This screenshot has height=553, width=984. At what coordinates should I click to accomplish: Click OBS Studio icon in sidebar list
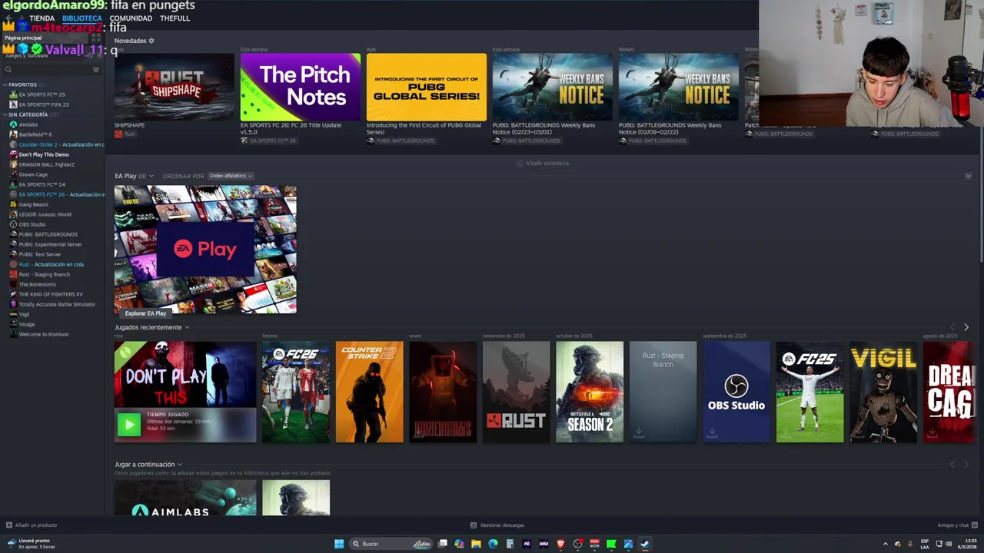click(x=13, y=224)
